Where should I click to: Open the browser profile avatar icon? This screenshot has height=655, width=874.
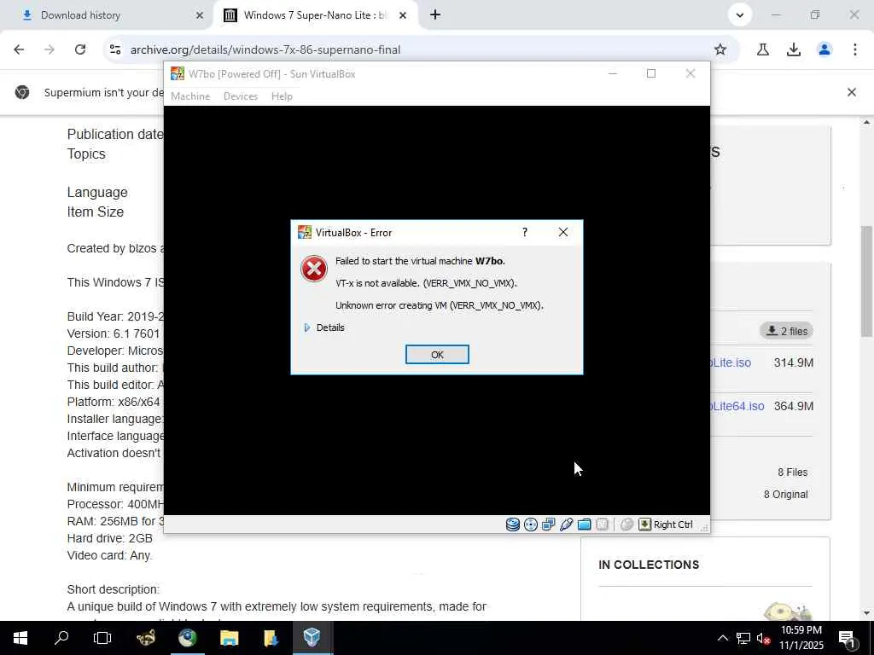tap(824, 49)
